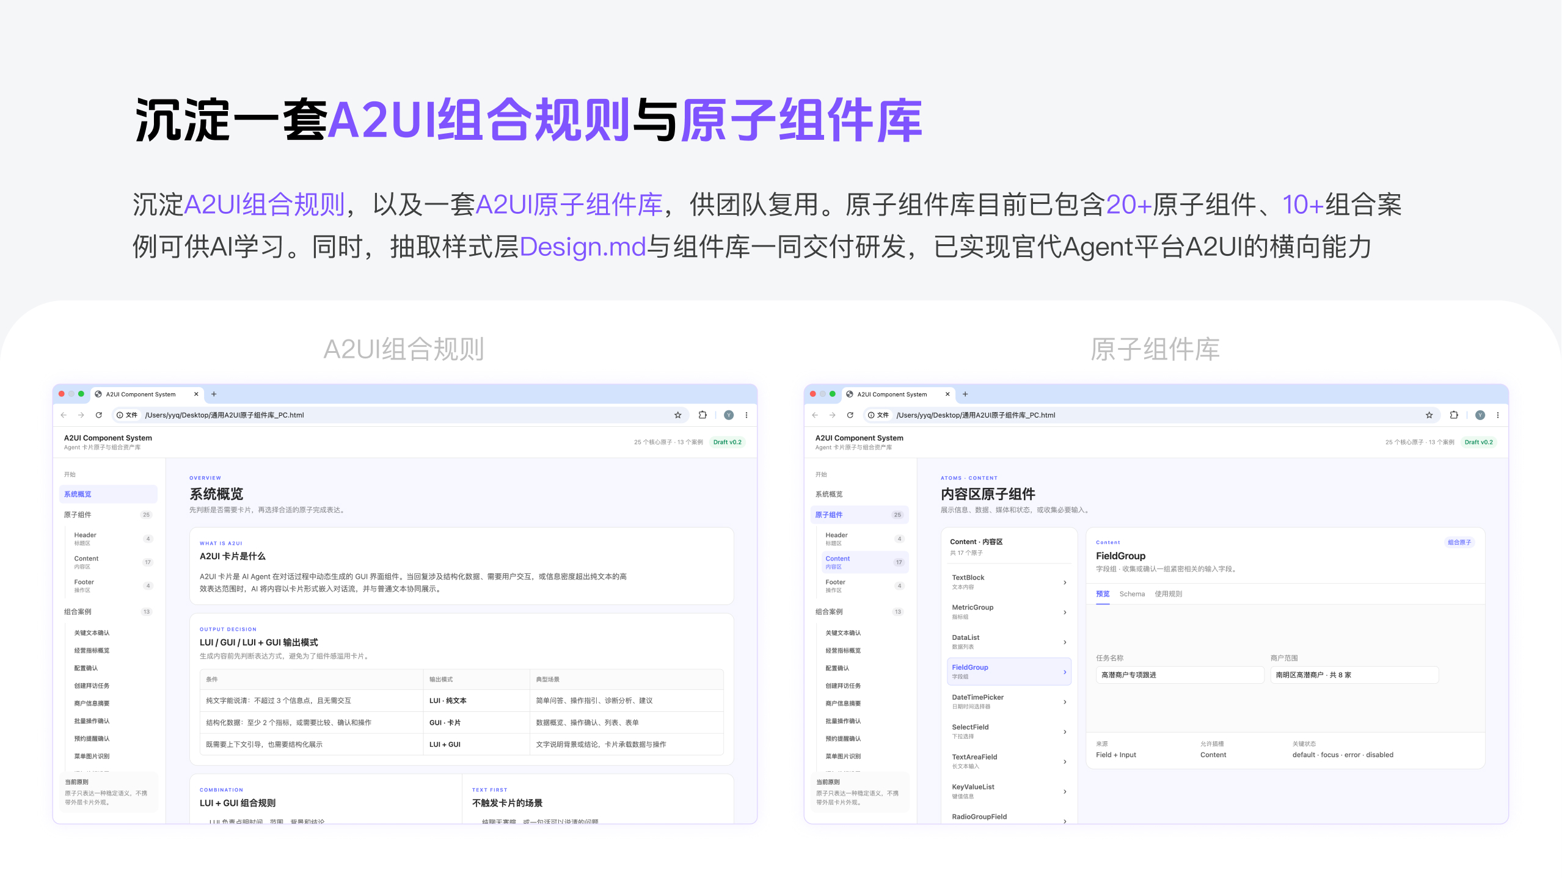Open 经营指标概览 case in left sidebar
This screenshot has width=1562, height=878.
92,651
